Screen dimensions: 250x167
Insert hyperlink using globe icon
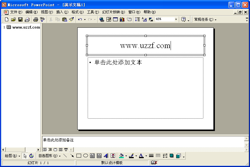click(102, 19)
